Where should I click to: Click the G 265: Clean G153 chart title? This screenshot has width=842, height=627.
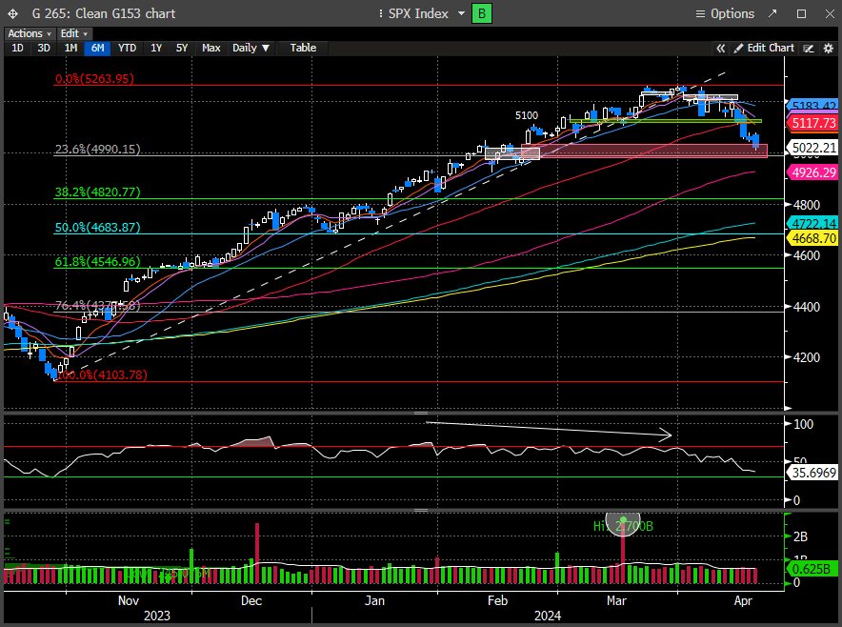pyautogui.click(x=104, y=14)
